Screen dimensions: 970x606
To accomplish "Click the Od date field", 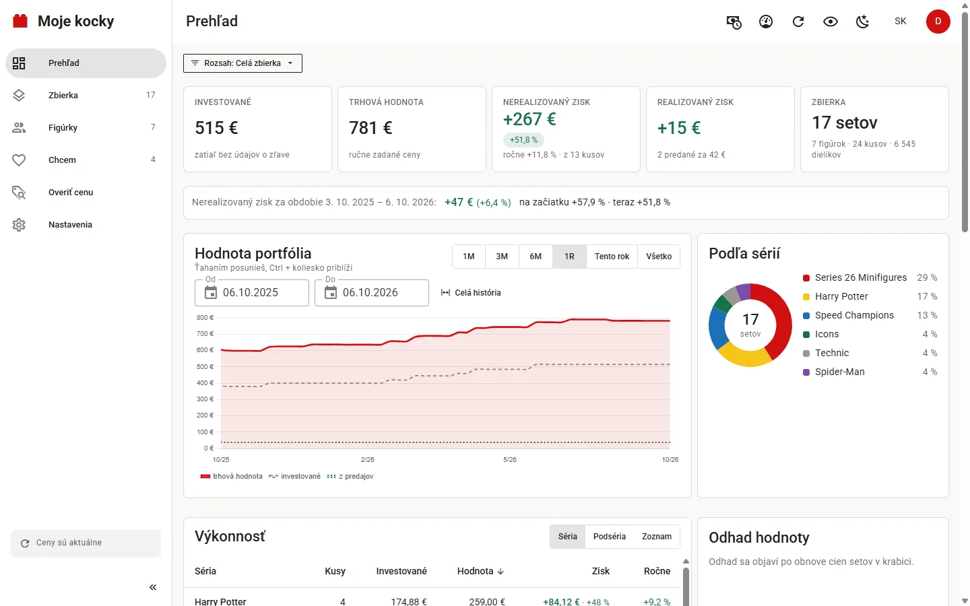I will [252, 293].
